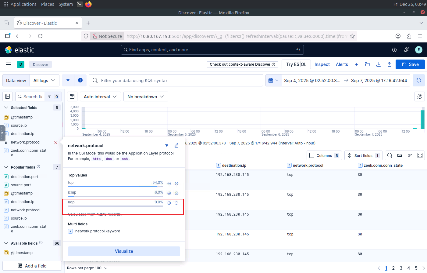The height and width of the screenshot is (273, 427).
Task: Click the Visualize button
Action: tap(124, 251)
